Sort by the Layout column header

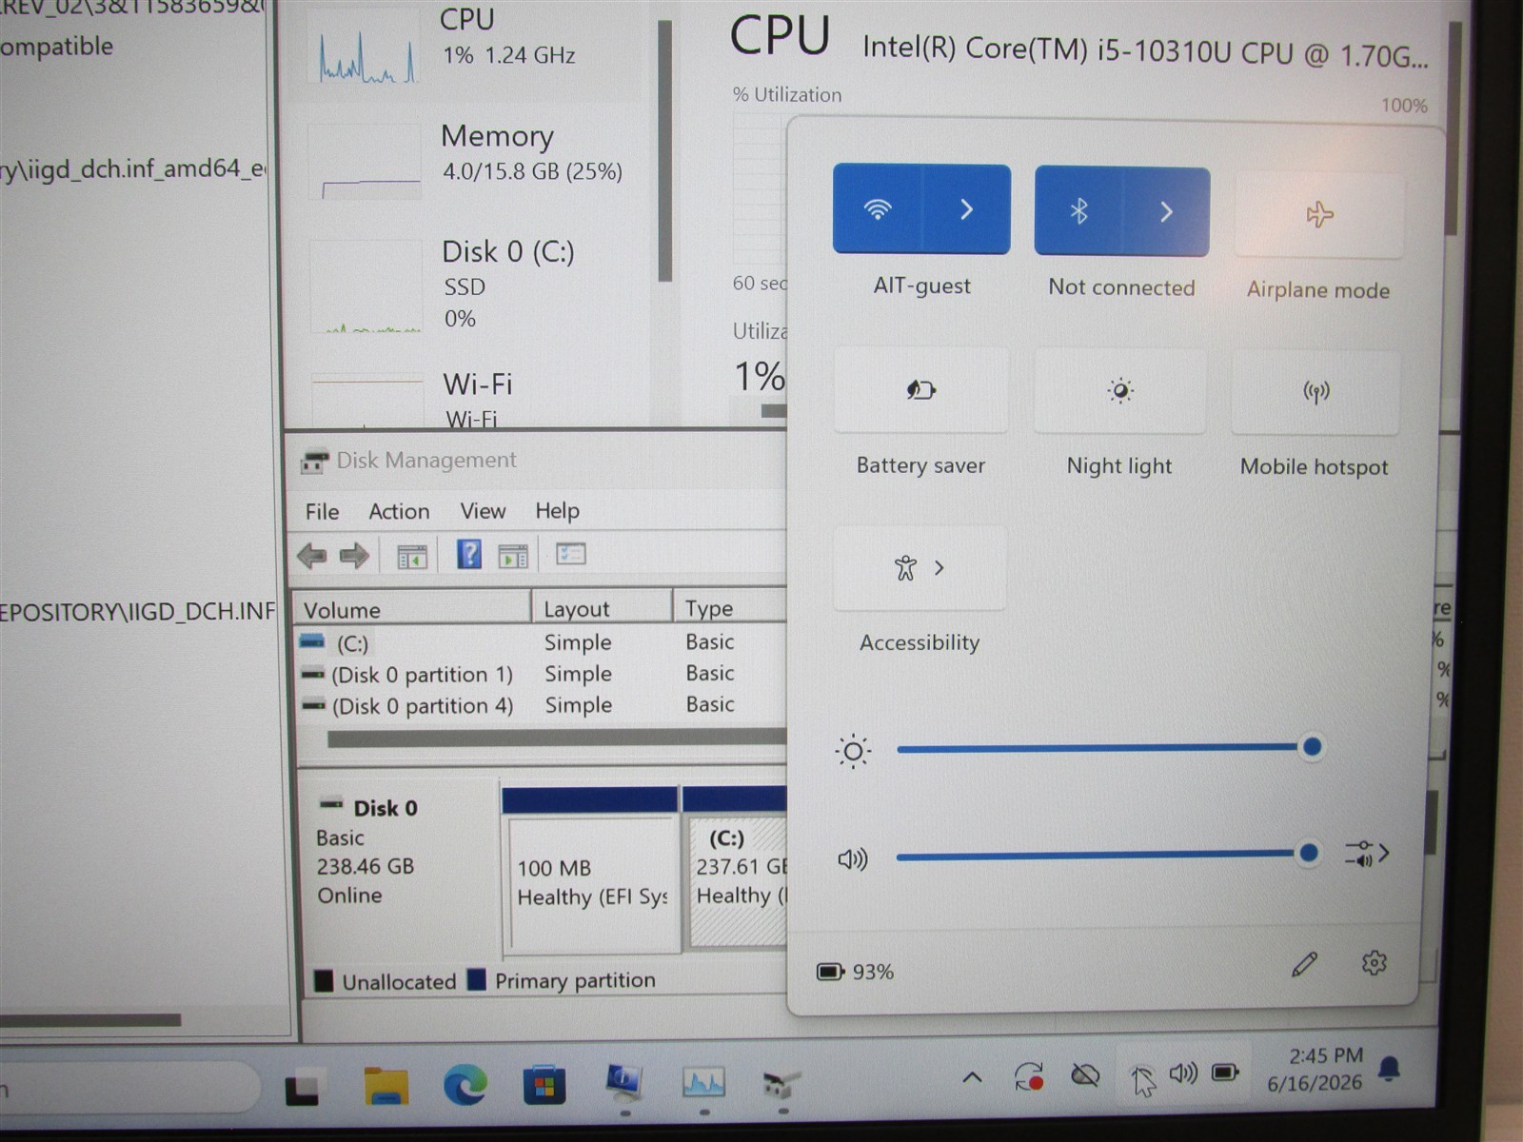point(602,607)
